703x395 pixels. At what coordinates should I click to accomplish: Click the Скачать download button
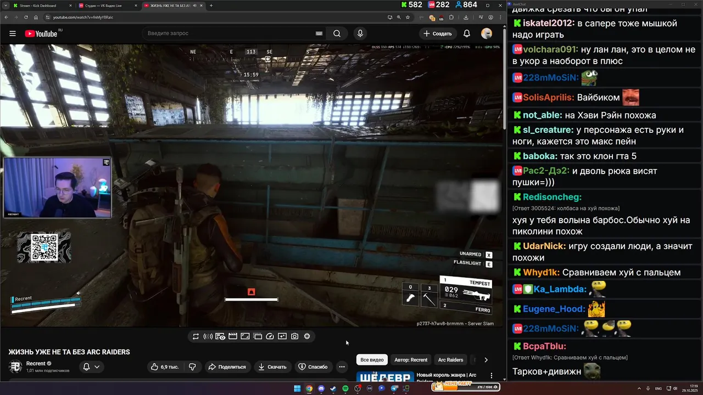coord(272,366)
